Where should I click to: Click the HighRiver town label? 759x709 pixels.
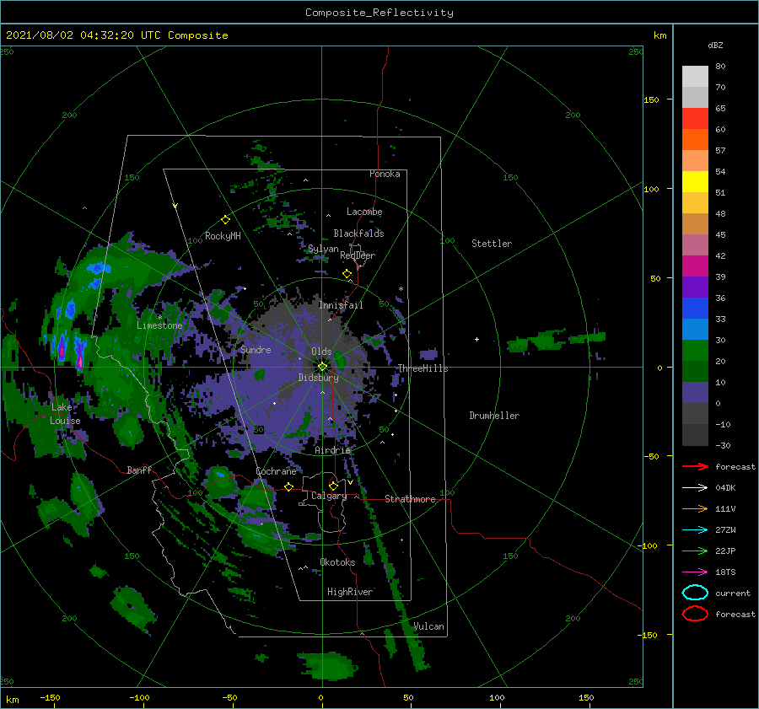coord(350,592)
